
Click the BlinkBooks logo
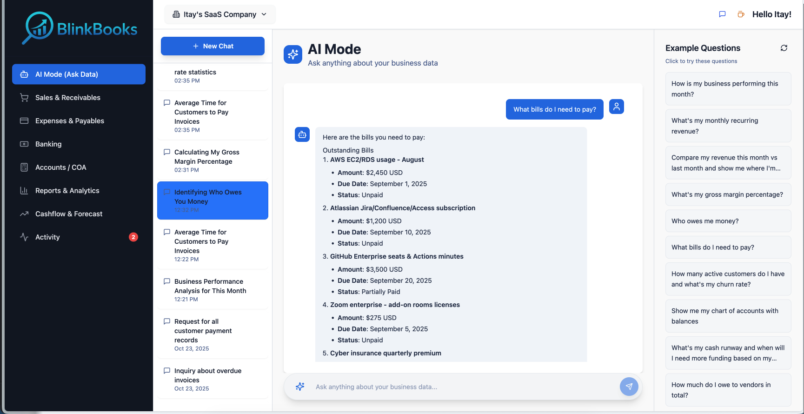click(x=80, y=28)
